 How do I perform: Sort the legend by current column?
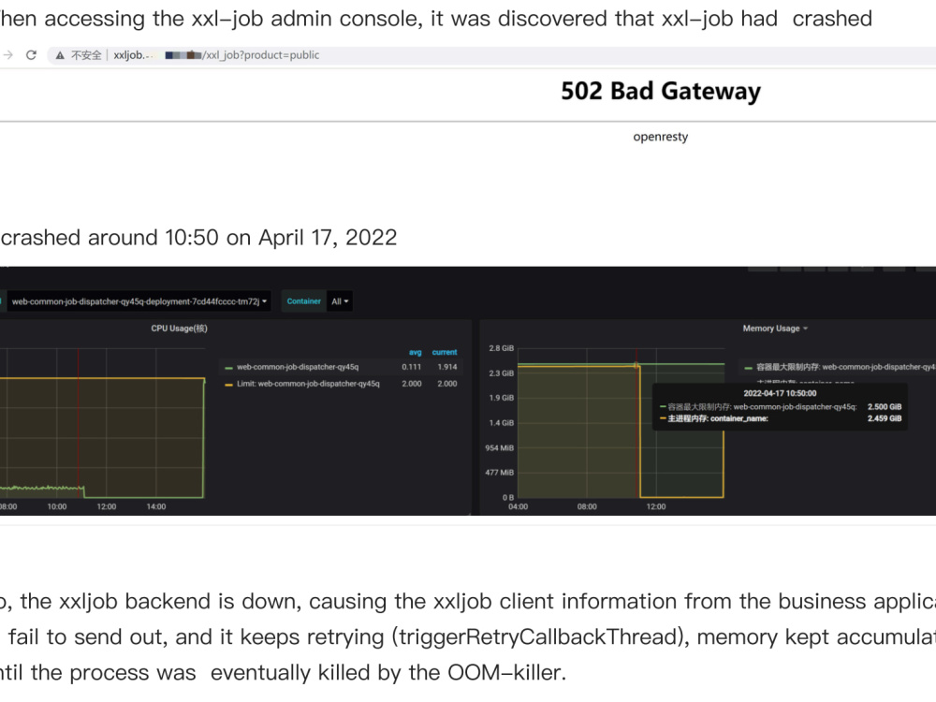click(444, 352)
